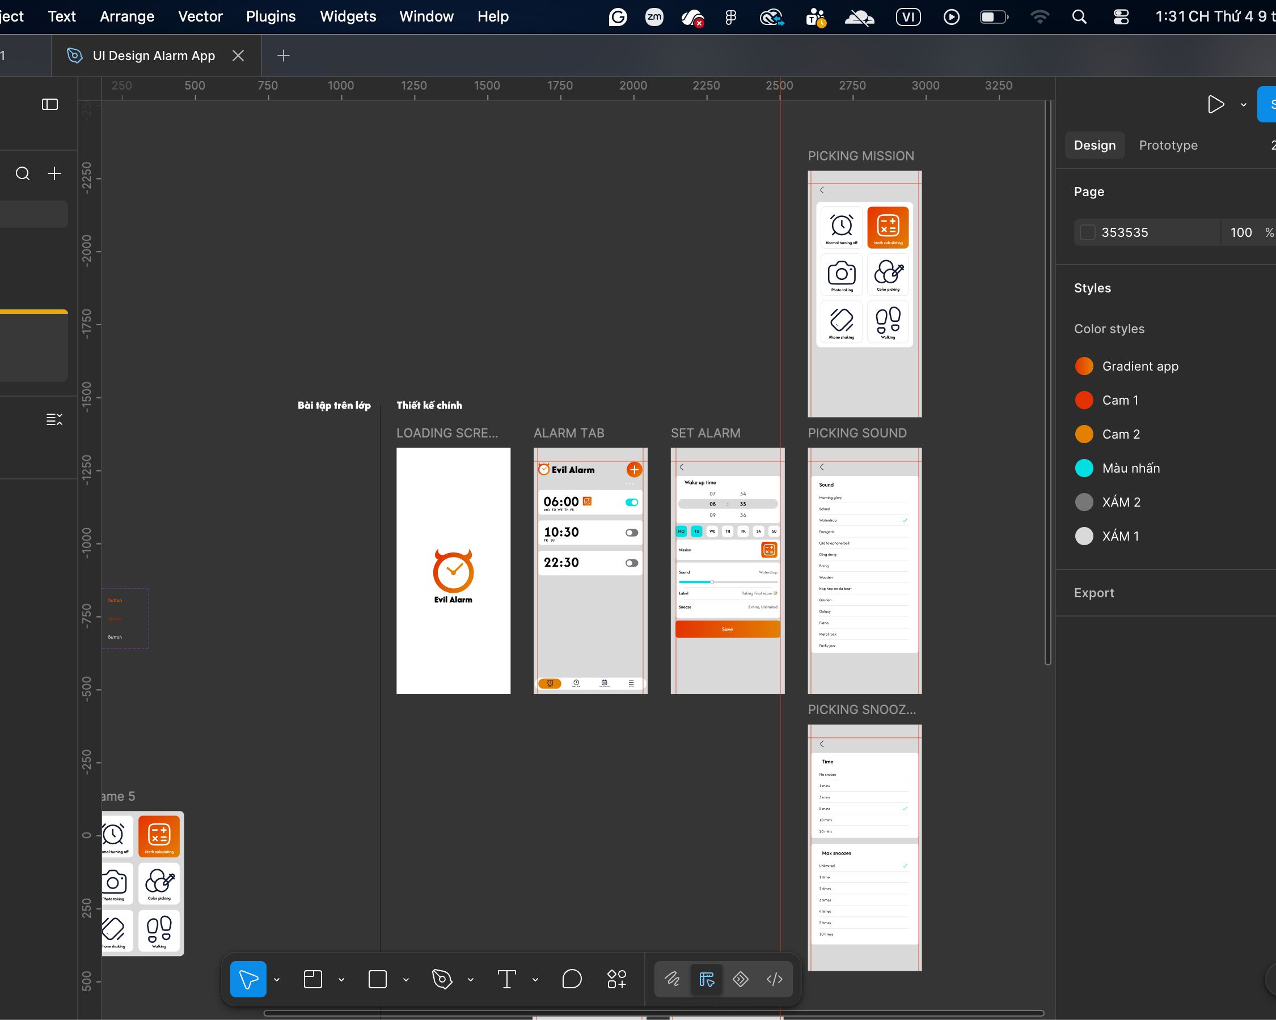Screen dimensions: 1276x1020
Task: Add a new page with plus icon
Action: (x=54, y=174)
